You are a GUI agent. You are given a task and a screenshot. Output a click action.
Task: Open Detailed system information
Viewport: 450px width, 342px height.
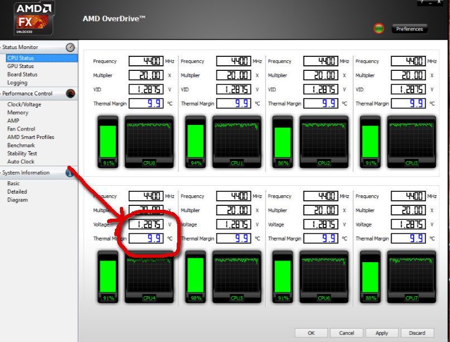click(17, 191)
